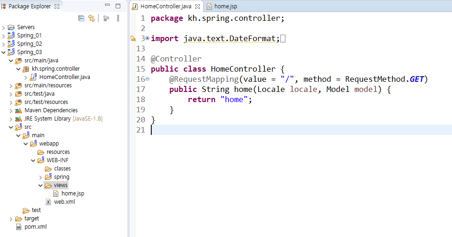Select the test folder
The height and width of the screenshot is (237, 452).
[37, 210]
